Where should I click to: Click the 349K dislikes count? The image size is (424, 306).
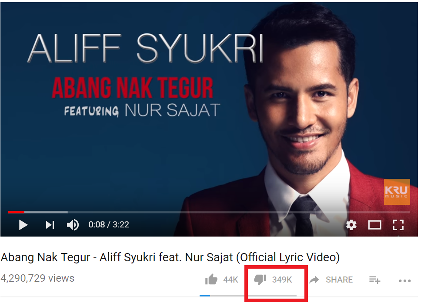282,280
